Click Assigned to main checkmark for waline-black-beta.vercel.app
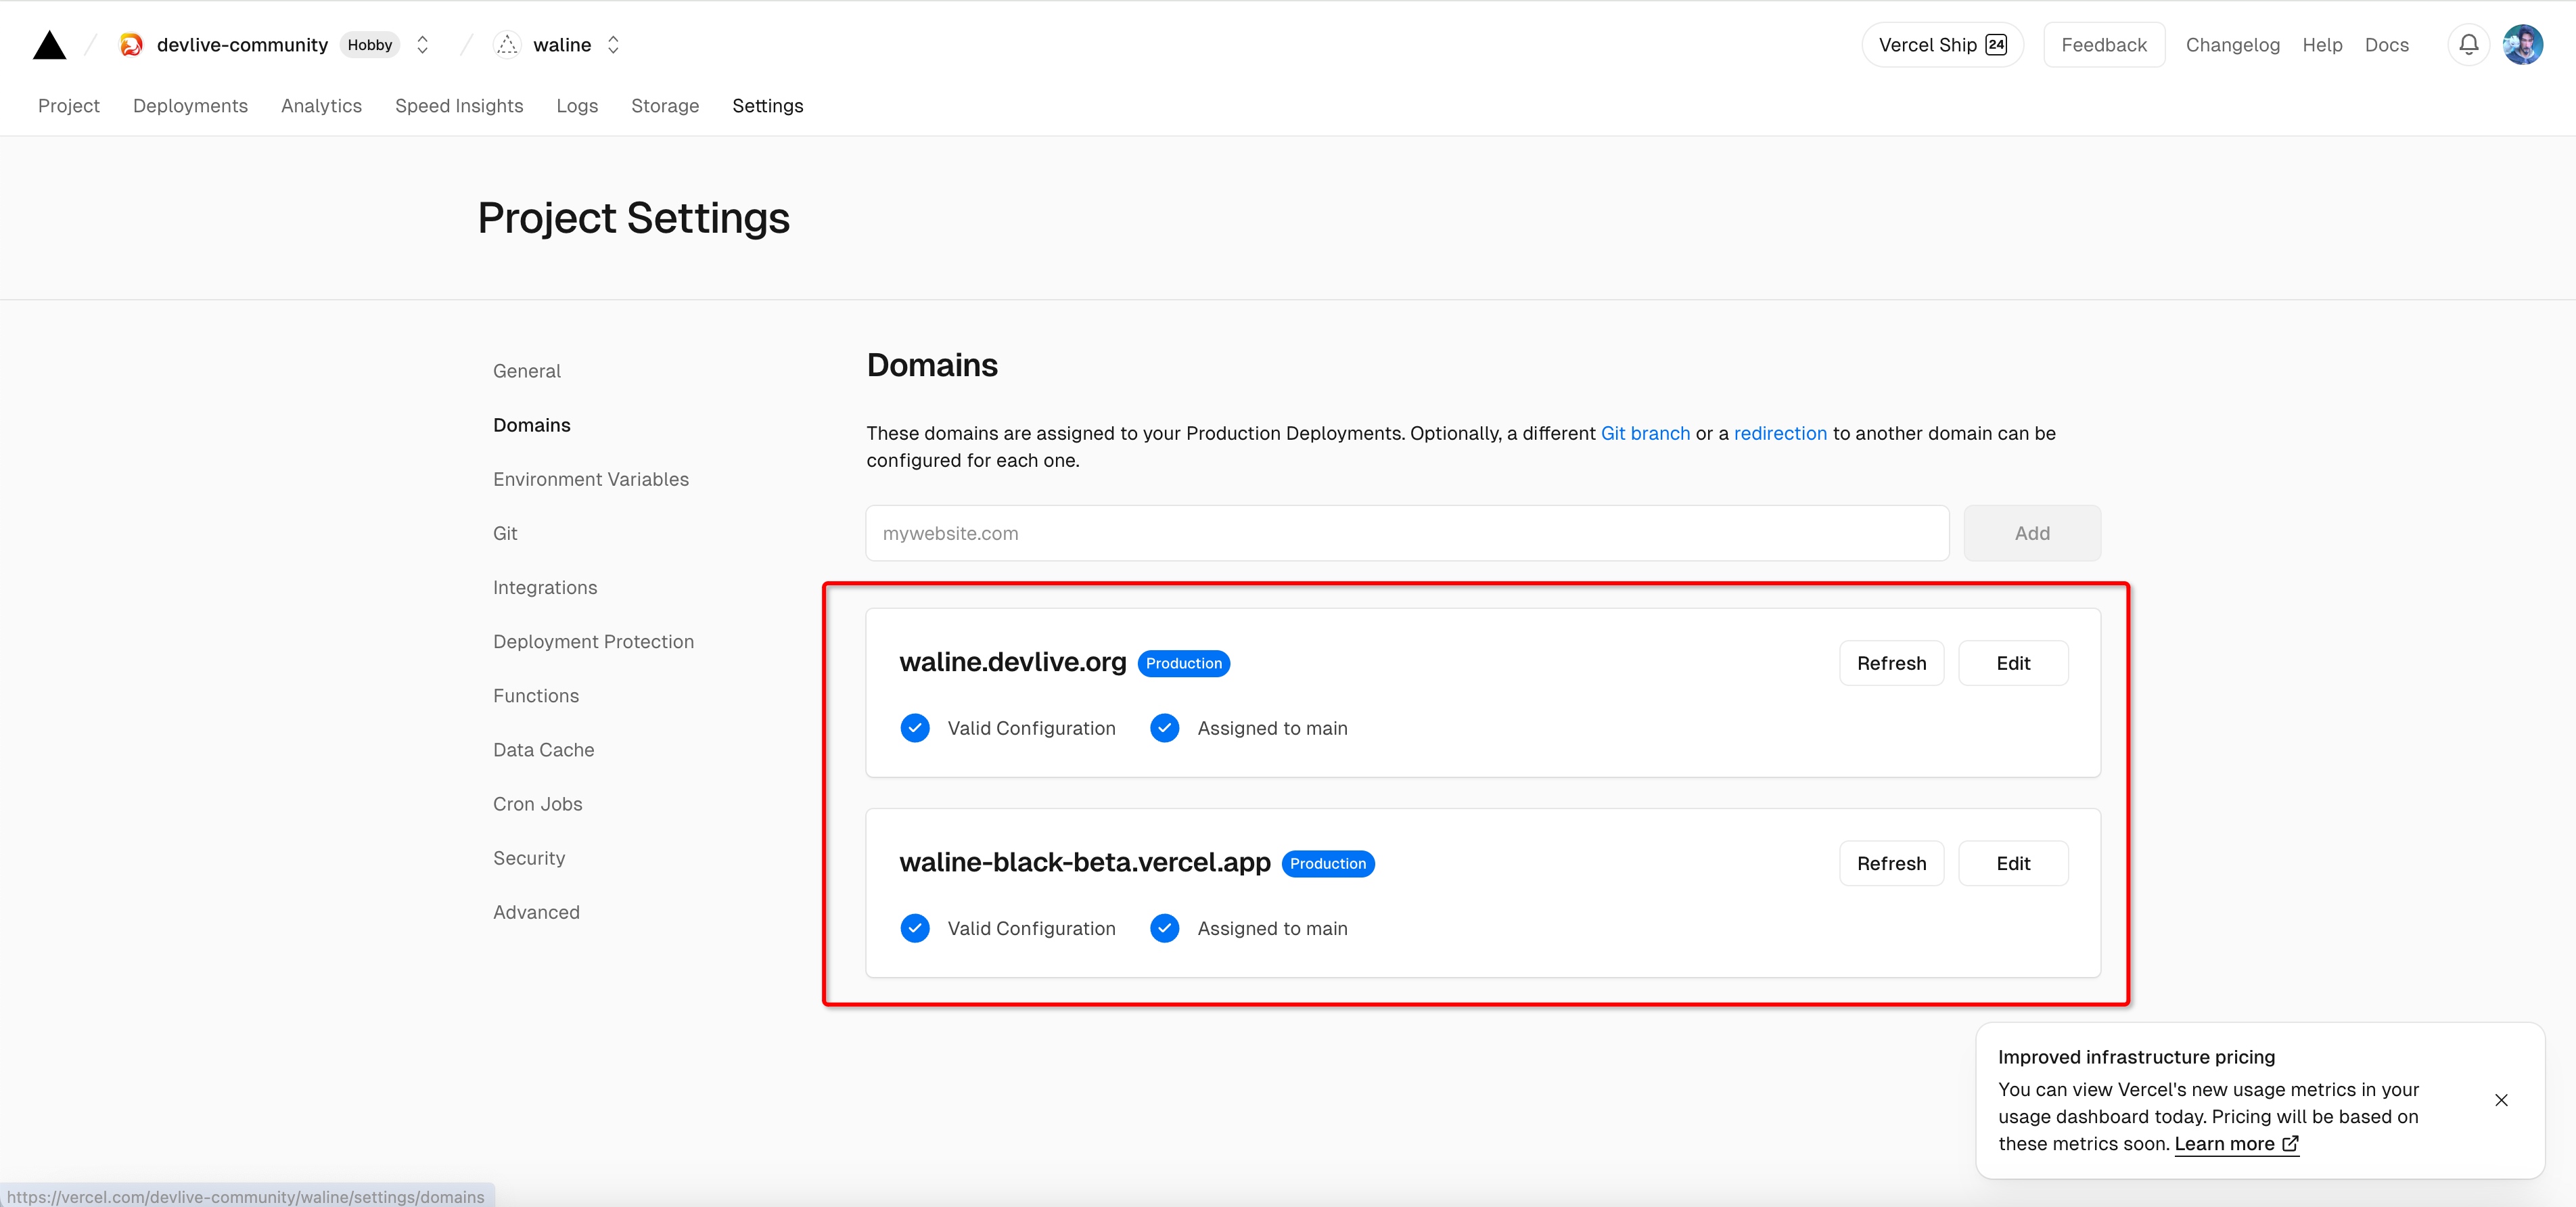2576x1207 pixels. pyautogui.click(x=1164, y=928)
